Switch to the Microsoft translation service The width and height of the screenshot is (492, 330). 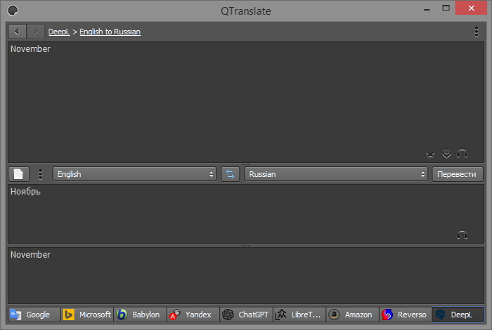(x=87, y=315)
